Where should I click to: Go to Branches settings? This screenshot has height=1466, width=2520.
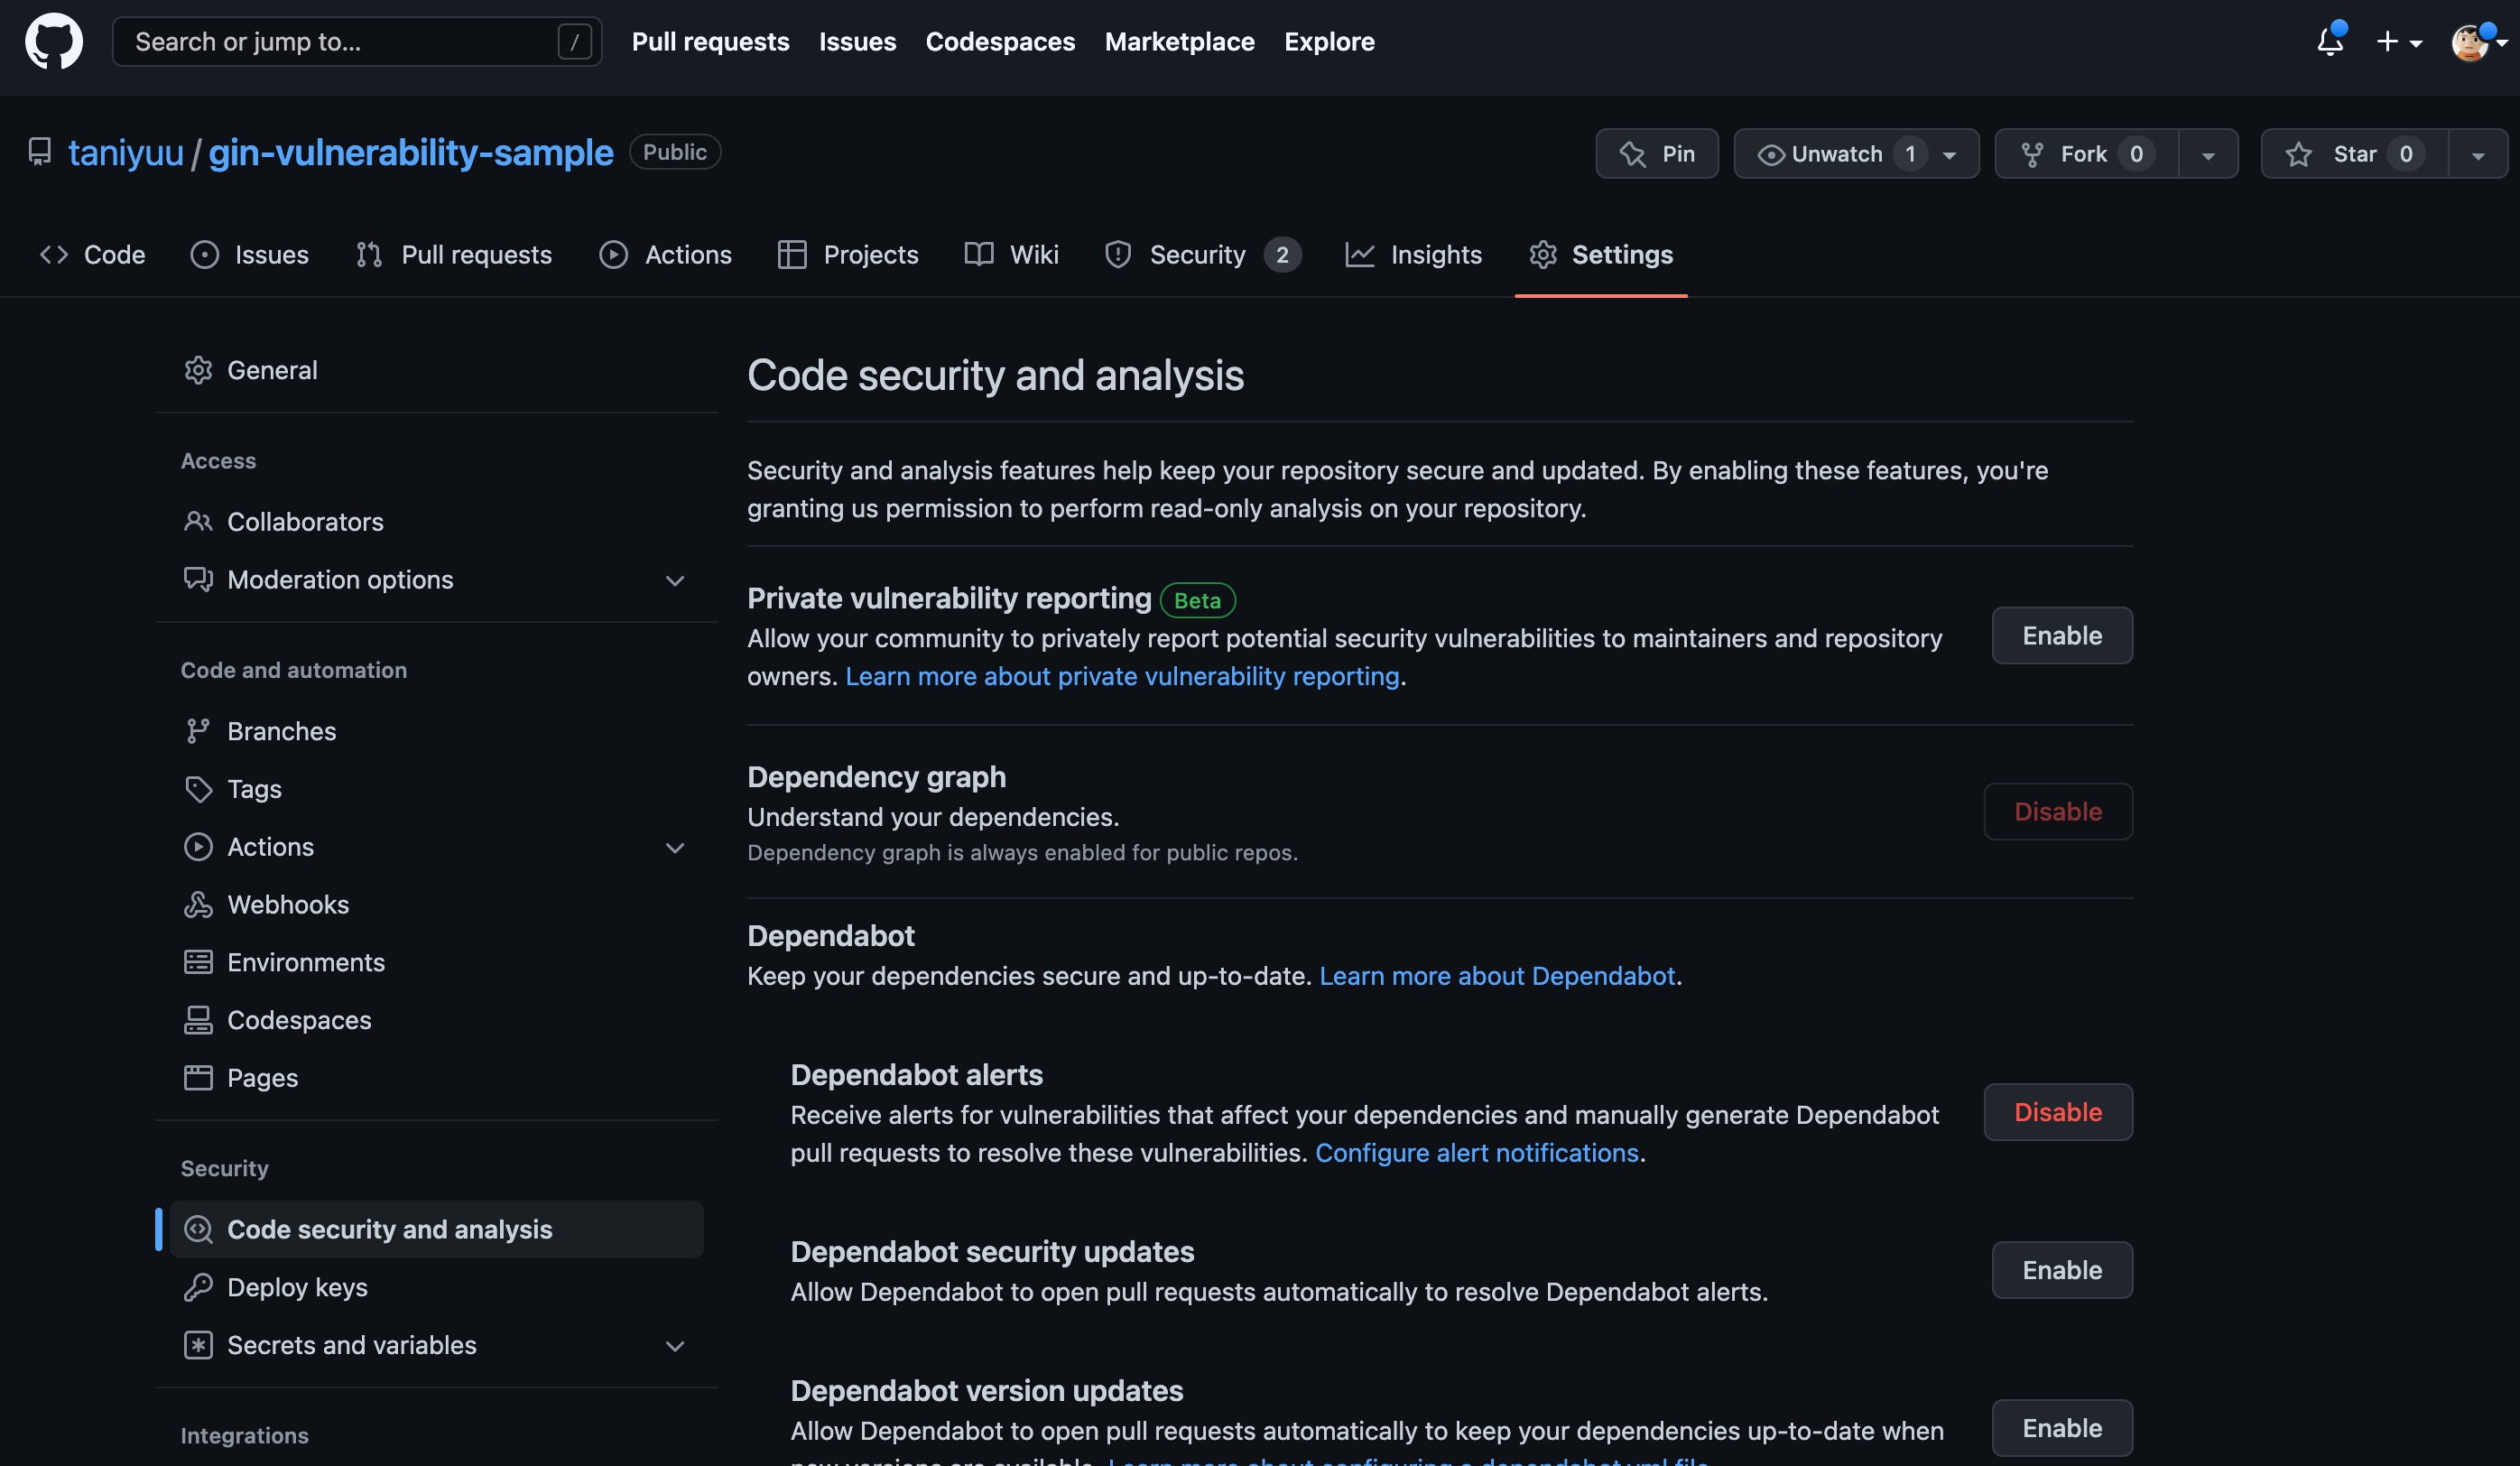pos(281,731)
